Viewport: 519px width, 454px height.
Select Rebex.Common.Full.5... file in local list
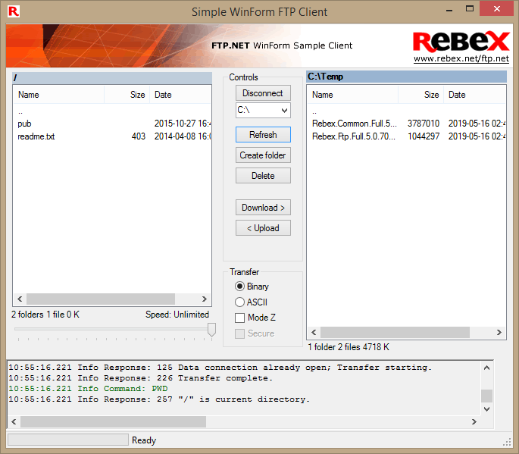tap(355, 124)
